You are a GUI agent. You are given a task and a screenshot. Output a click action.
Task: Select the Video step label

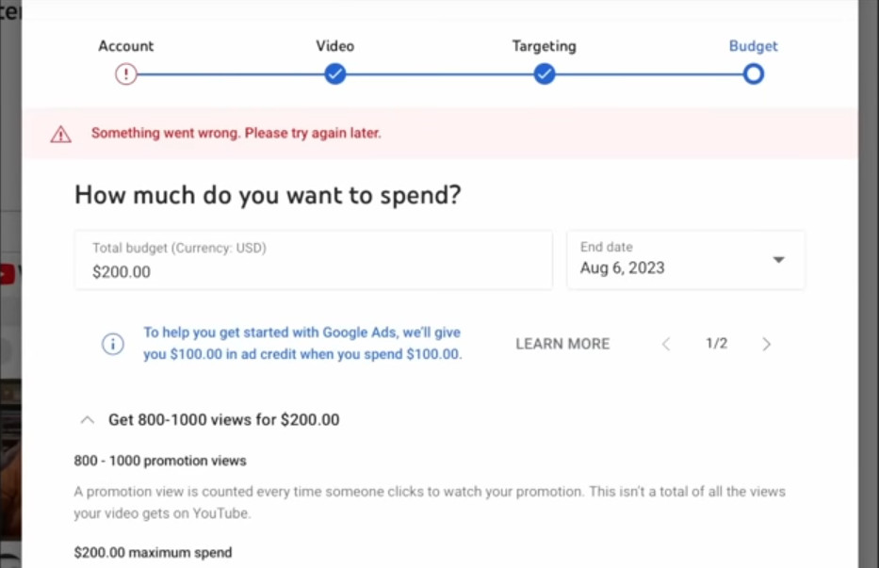(334, 46)
